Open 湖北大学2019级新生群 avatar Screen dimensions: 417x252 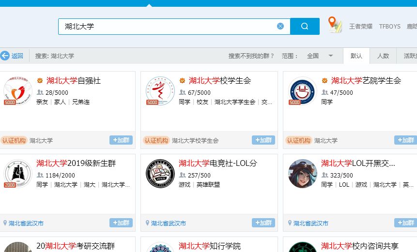[17, 173]
